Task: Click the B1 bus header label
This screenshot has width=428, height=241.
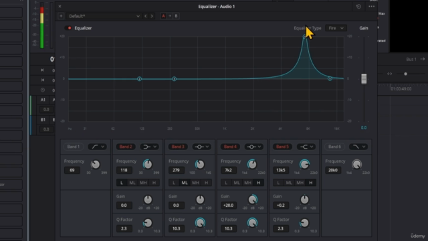Action: tap(43, 120)
